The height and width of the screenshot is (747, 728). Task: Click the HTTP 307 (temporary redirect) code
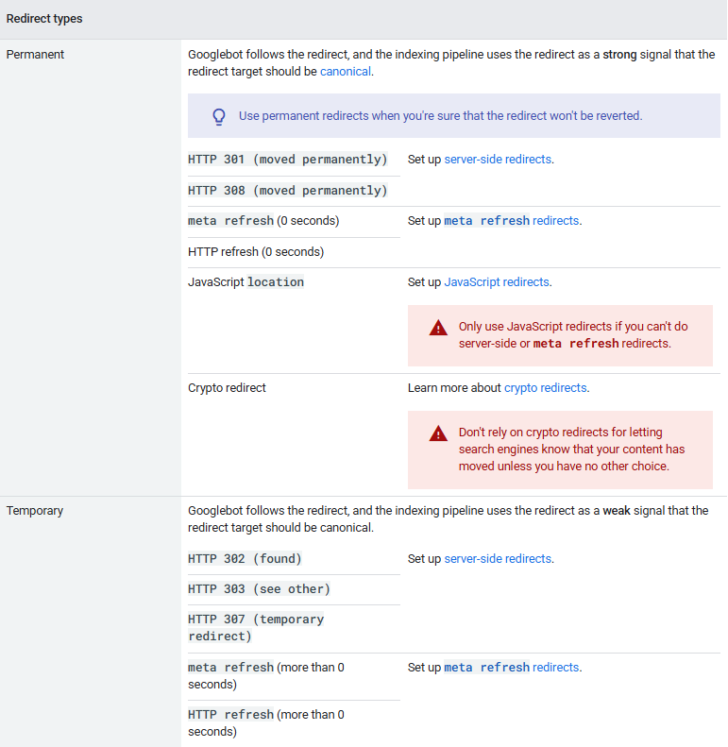pyautogui.click(x=255, y=627)
